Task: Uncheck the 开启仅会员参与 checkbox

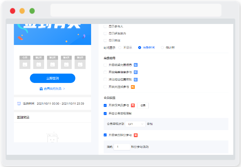Action: tap(105, 105)
